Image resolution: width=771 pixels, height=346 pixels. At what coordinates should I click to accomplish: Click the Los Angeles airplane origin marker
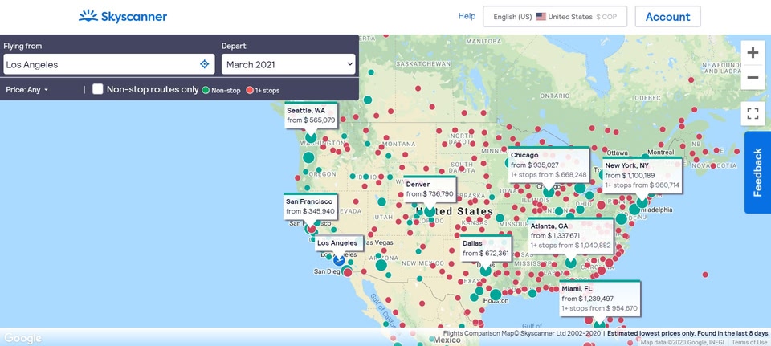click(339, 259)
